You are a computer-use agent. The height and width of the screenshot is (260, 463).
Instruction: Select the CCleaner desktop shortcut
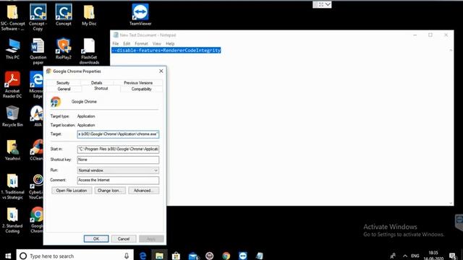[37, 150]
